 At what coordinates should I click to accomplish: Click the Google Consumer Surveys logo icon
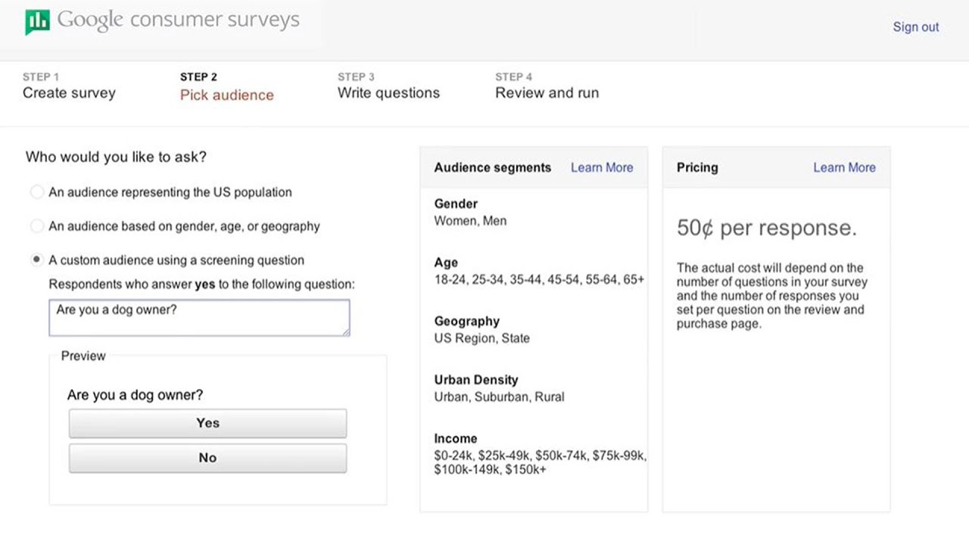37,22
